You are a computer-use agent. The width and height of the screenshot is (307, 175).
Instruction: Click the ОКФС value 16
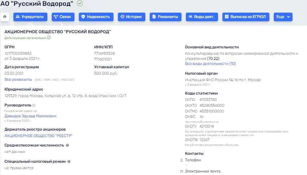point(201,117)
